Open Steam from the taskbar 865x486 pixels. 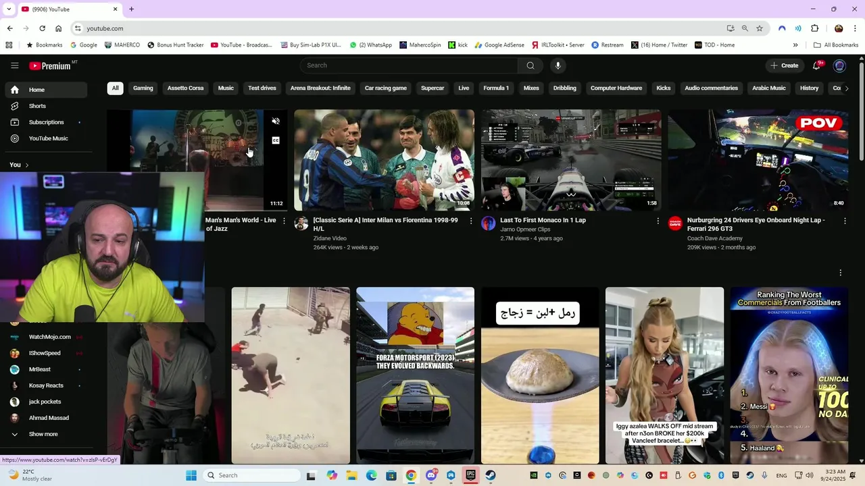[x=490, y=475]
